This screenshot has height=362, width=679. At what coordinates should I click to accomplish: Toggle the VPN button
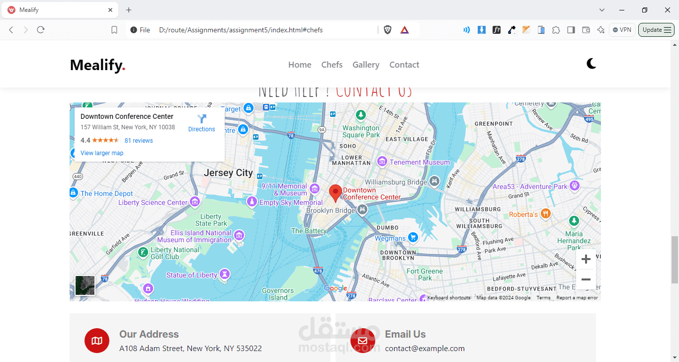click(x=622, y=30)
